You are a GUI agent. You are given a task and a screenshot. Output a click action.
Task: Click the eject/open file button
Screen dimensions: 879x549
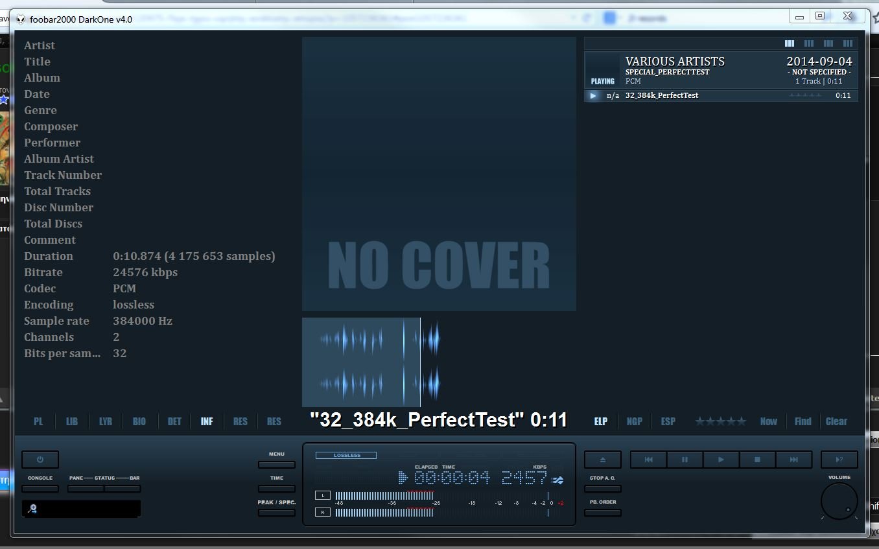click(602, 460)
